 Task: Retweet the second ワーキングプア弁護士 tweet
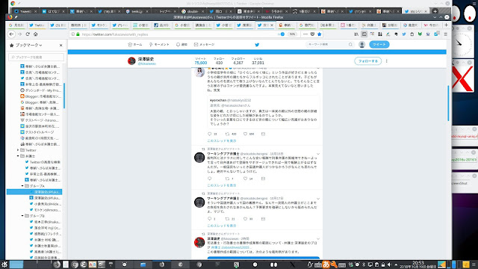(227, 219)
